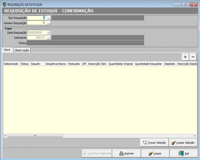Click the horizontal scrollbar right arrow
The height and width of the screenshot is (160, 200).
pyautogui.click(x=195, y=136)
